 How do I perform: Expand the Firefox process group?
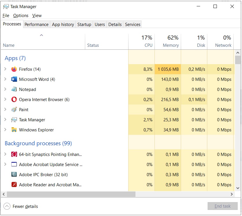(x=5, y=69)
